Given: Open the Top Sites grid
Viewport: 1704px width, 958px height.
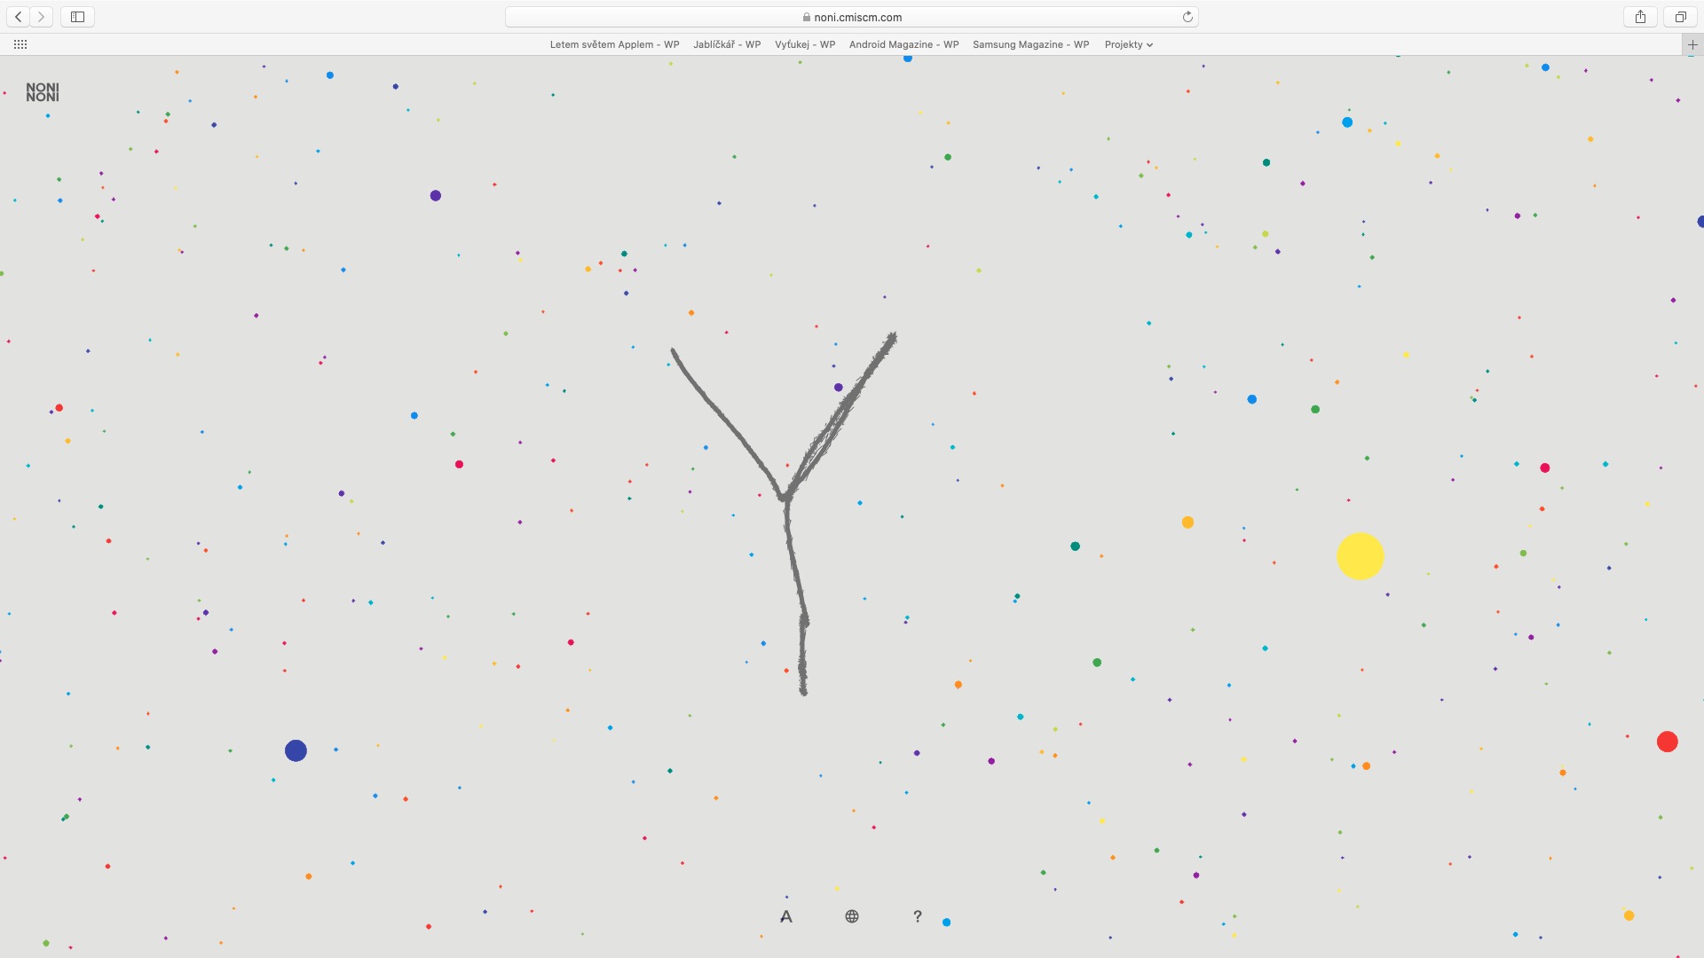Looking at the screenshot, I should [x=20, y=44].
